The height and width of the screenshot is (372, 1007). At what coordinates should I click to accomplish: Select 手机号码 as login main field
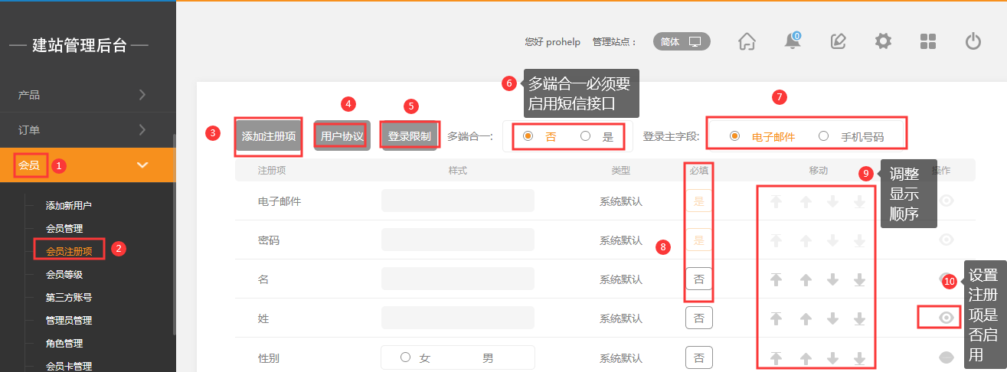click(824, 137)
